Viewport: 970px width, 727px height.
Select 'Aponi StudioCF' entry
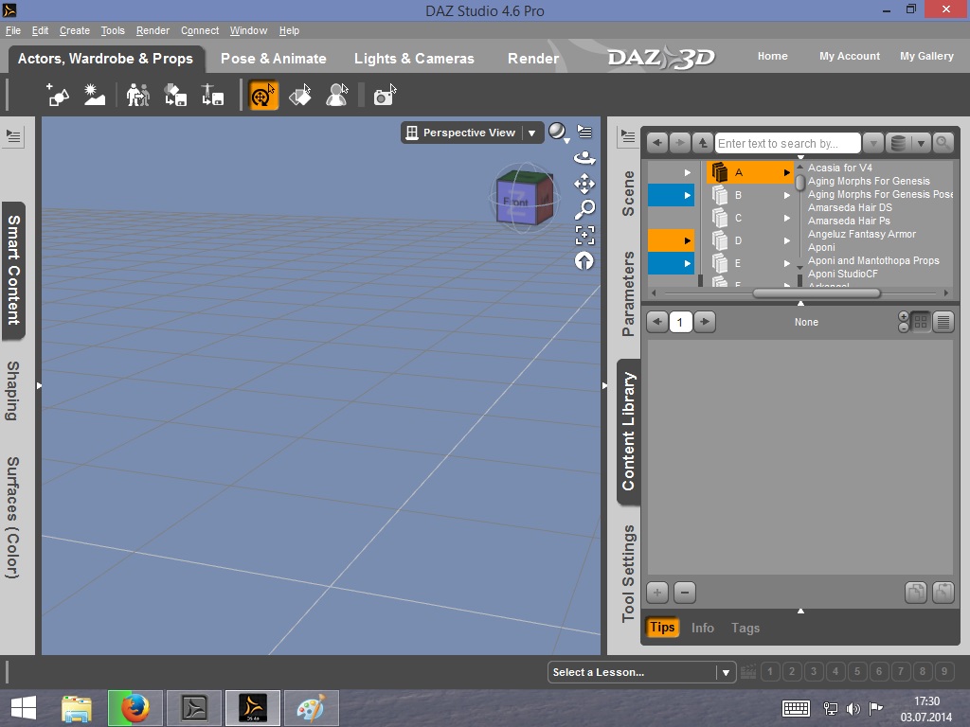click(x=842, y=274)
